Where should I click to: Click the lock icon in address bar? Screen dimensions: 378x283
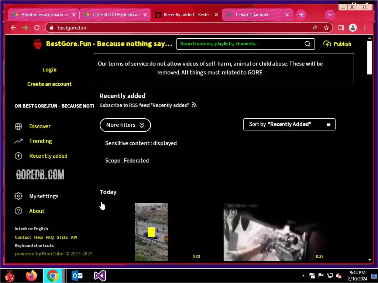click(51, 28)
